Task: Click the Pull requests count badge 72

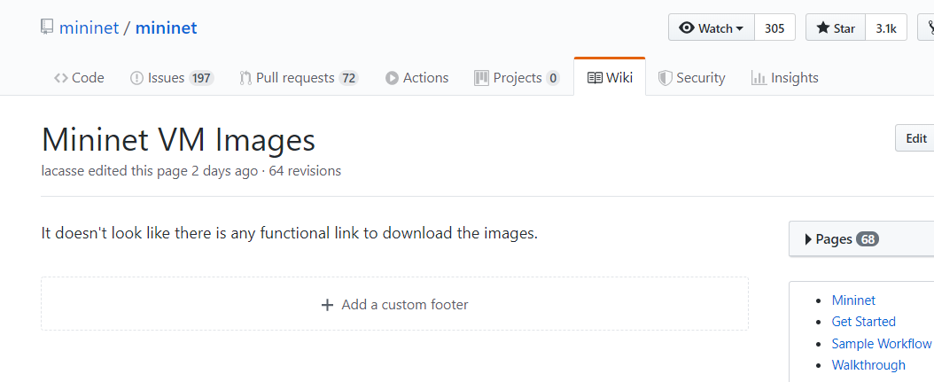Action: (348, 78)
